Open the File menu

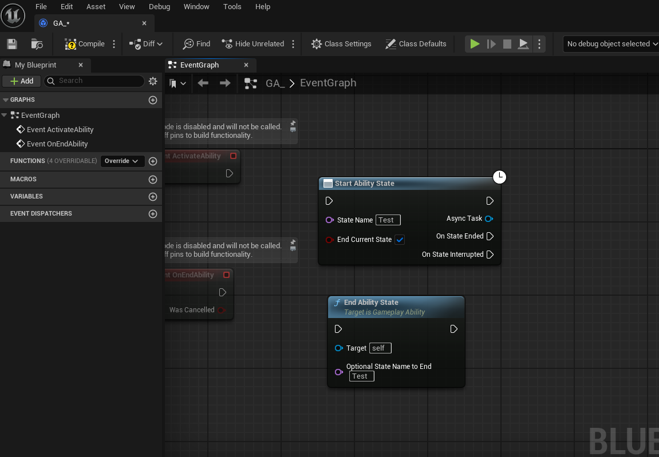41,7
